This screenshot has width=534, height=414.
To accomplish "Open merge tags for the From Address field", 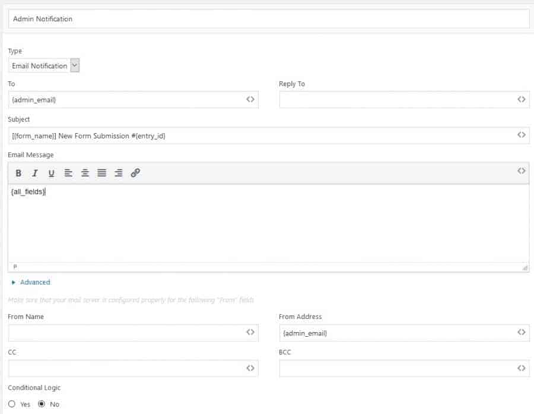I will point(523,333).
